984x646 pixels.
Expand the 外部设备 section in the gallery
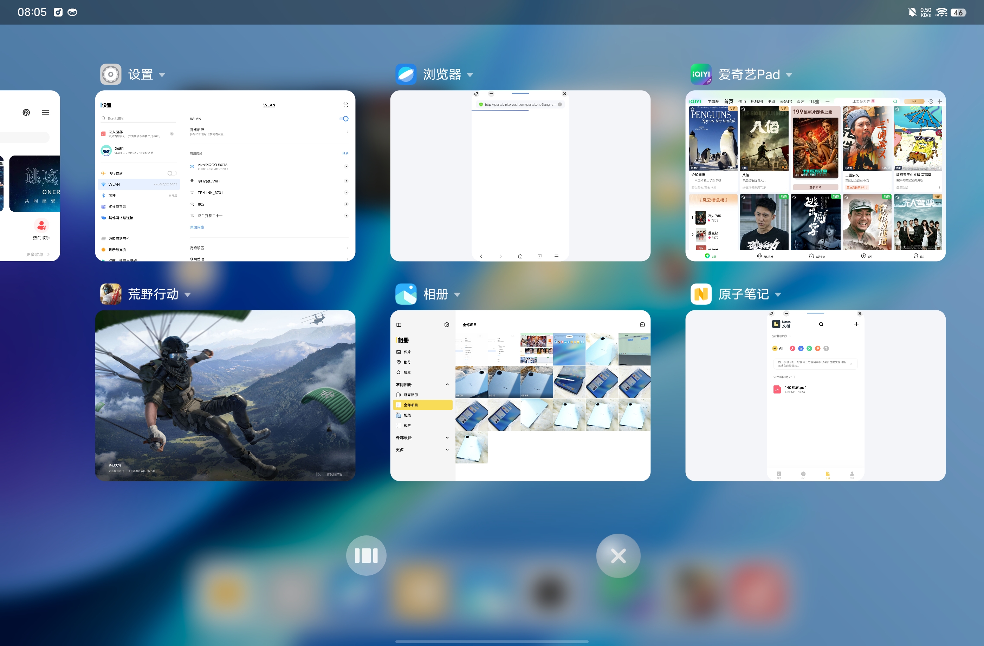point(447,437)
